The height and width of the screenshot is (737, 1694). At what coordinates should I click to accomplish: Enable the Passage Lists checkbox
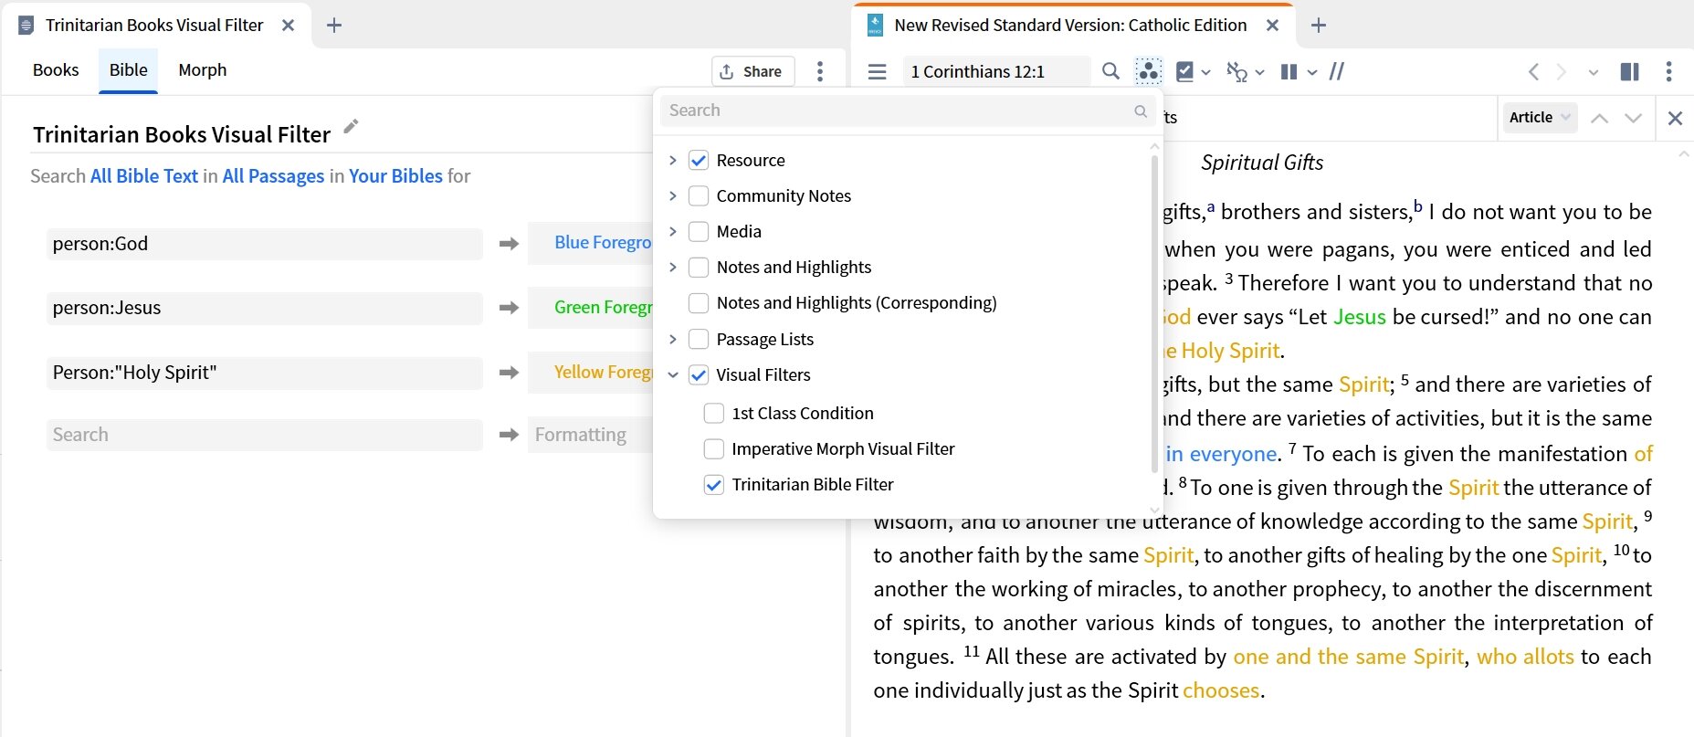click(x=699, y=340)
